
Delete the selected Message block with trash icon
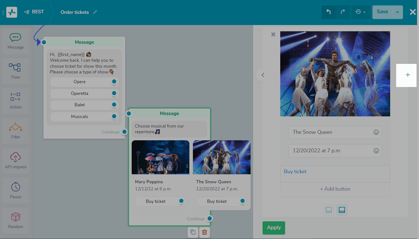pos(205,232)
